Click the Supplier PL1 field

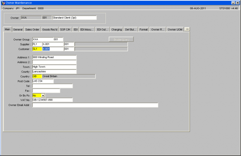(x=37, y=44)
